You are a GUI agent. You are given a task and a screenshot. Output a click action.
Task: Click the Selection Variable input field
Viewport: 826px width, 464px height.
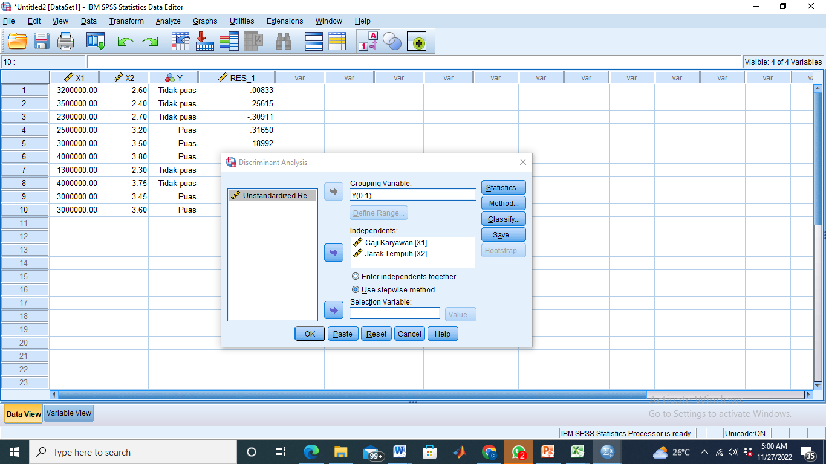394,314
